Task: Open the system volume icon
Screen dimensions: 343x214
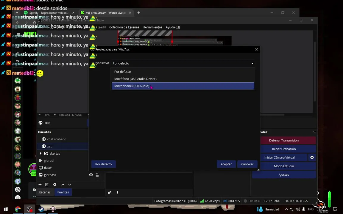Action: [x=298, y=209]
